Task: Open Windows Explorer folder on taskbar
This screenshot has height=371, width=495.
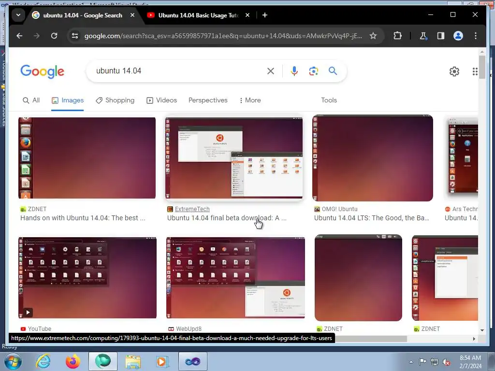Action: 133,361
